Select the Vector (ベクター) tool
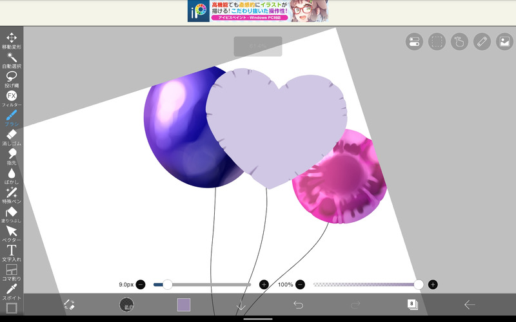 [x=12, y=234]
